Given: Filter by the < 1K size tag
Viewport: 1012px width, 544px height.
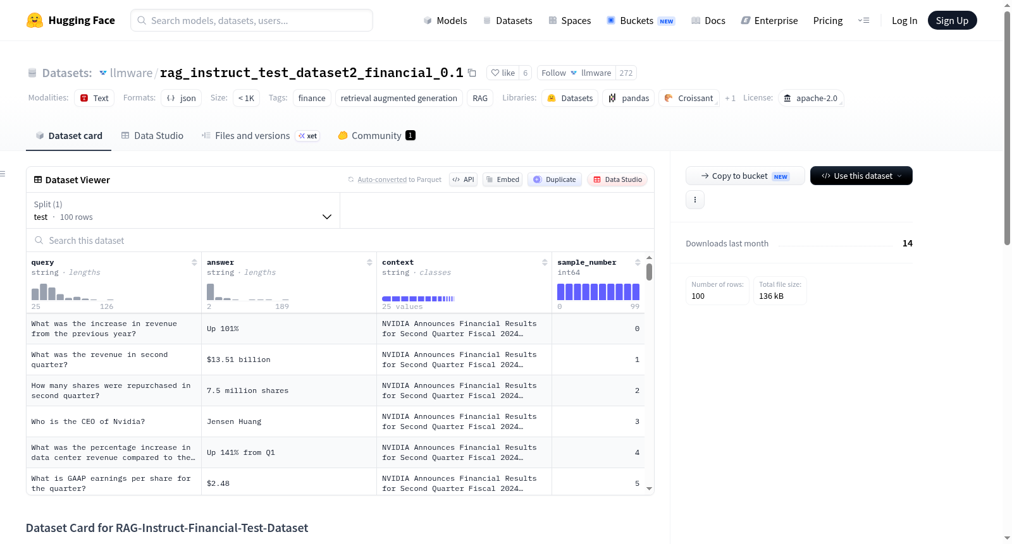Looking at the screenshot, I should (x=246, y=98).
